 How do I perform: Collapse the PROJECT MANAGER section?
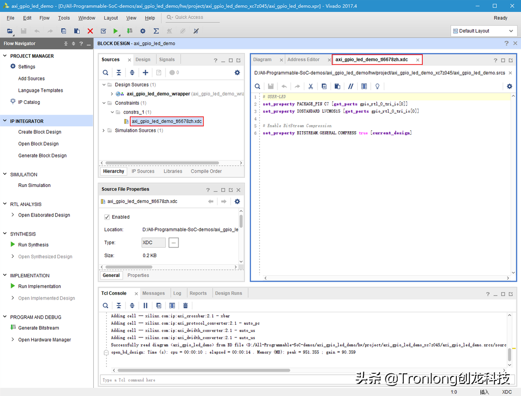pos(5,56)
